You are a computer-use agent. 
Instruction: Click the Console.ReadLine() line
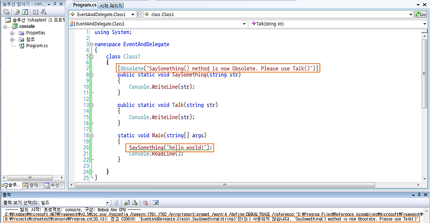pyautogui.click(x=156, y=154)
